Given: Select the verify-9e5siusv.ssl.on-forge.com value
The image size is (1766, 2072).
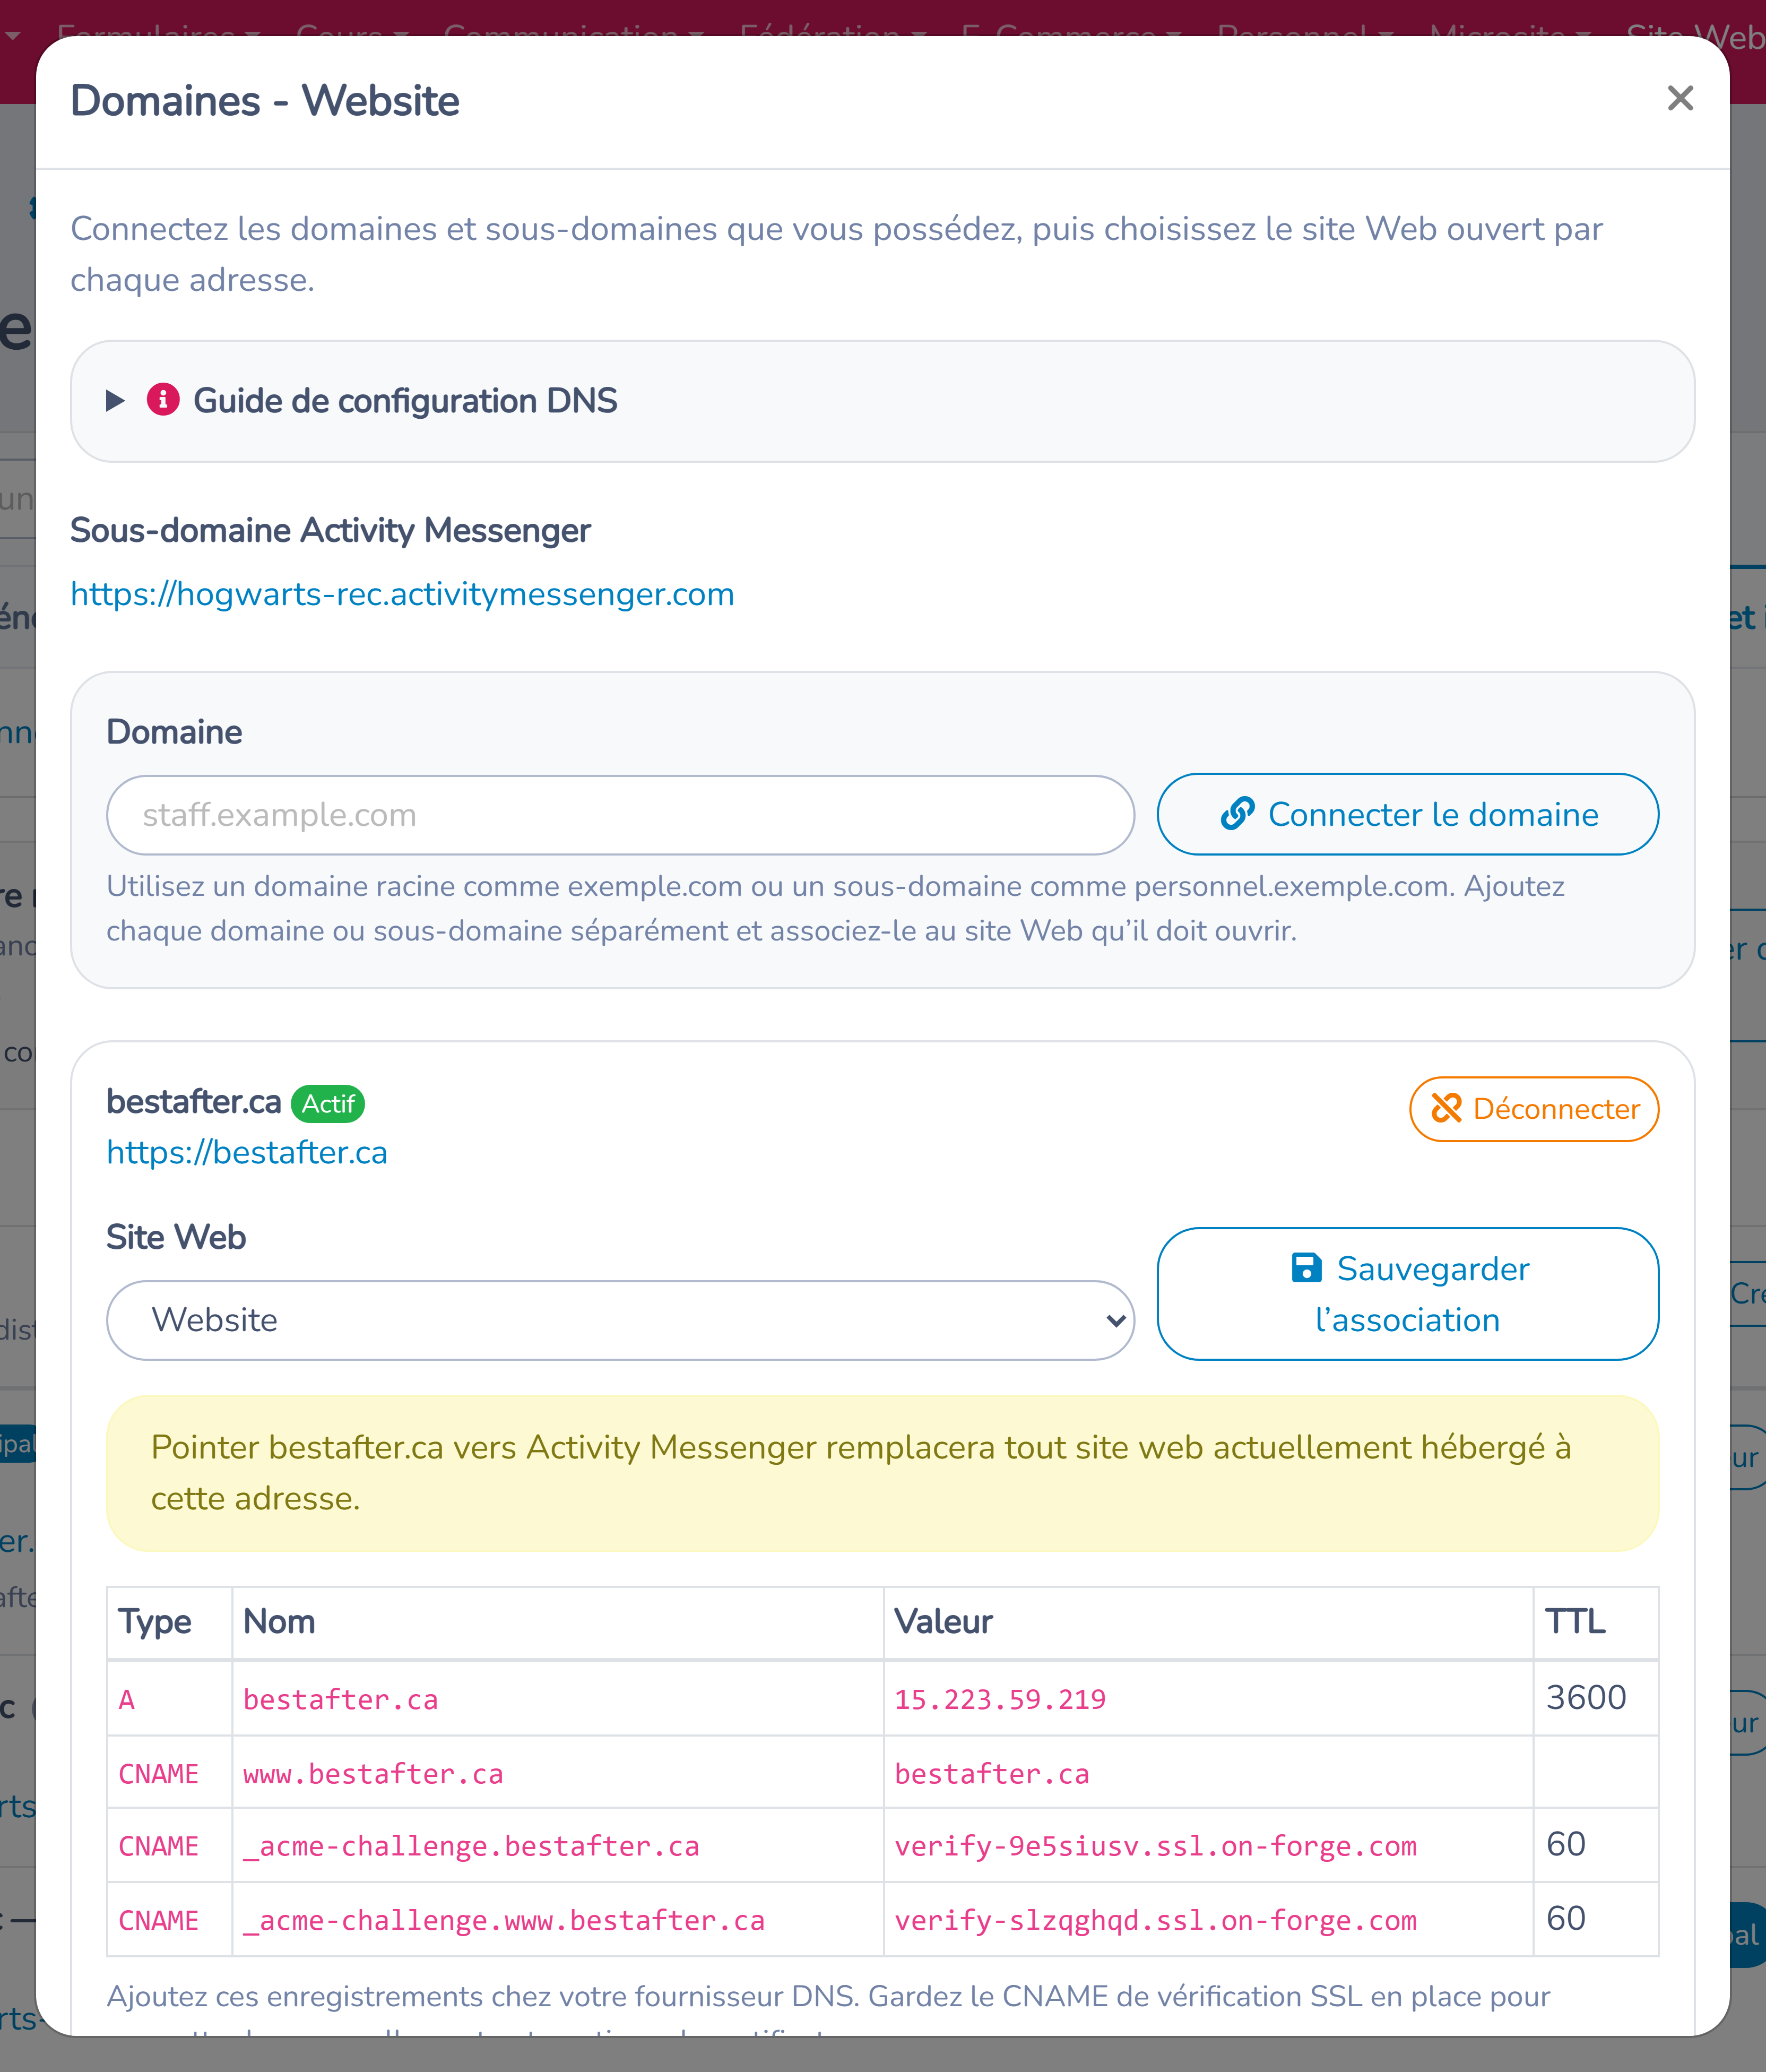Looking at the screenshot, I should 1155,1846.
